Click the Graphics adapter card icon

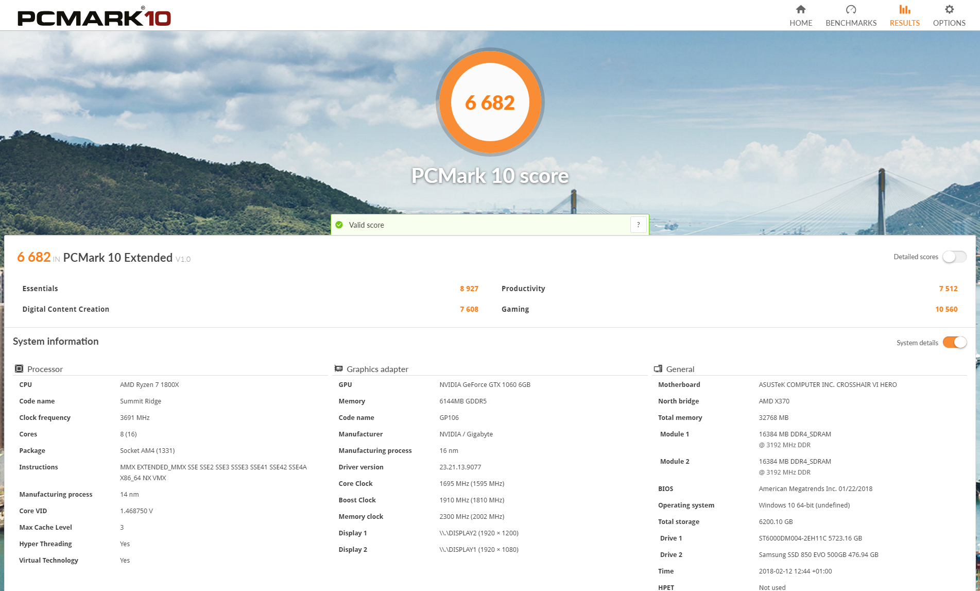click(x=338, y=369)
